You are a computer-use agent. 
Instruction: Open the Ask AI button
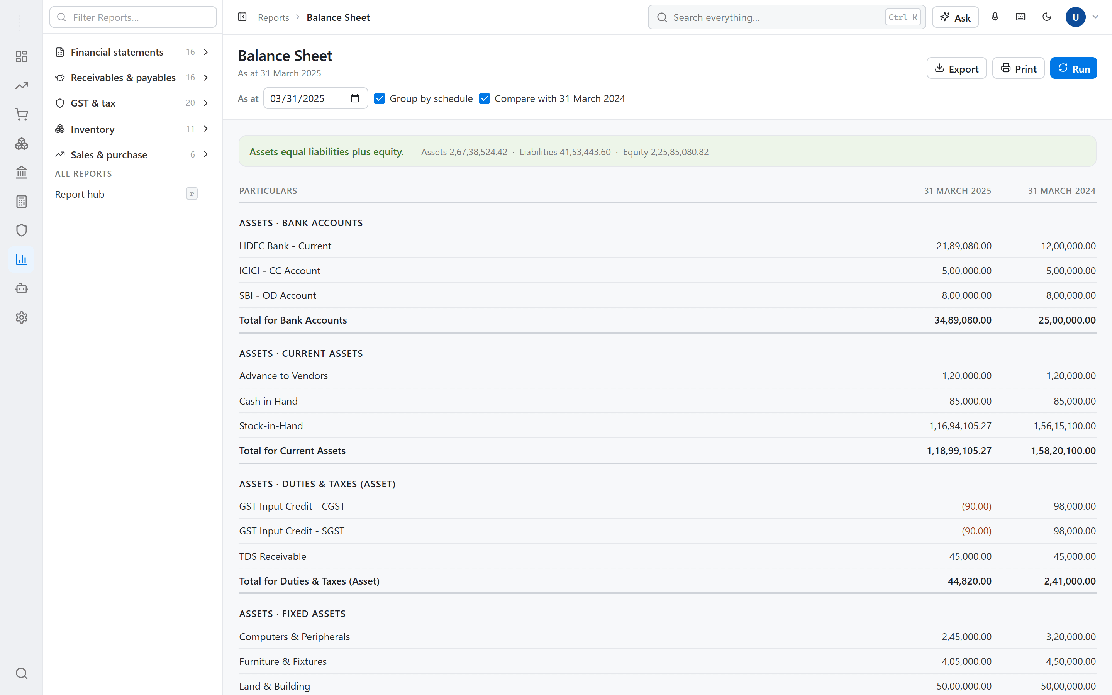pos(955,17)
